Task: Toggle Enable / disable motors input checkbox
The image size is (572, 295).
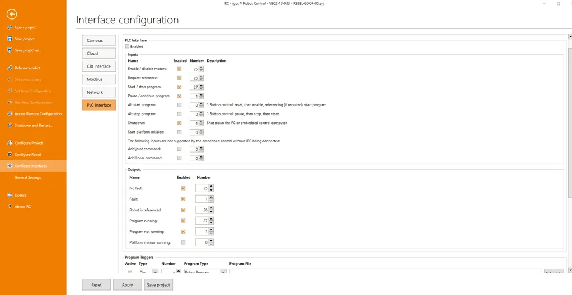Action: pyautogui.click(x=179, y=69)
